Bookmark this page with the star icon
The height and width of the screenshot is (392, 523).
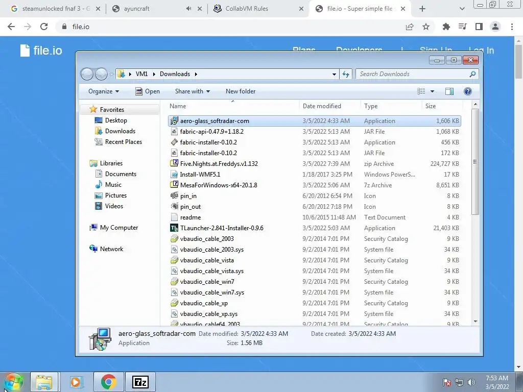point(426,27)
